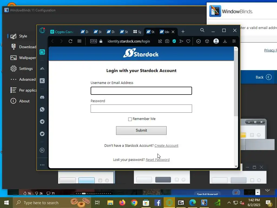Follow the Reset Password link

(158, 160)
